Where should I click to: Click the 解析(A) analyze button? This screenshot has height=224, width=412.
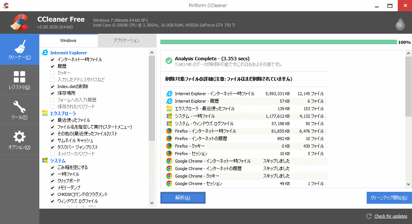click(x=183, y=198)
